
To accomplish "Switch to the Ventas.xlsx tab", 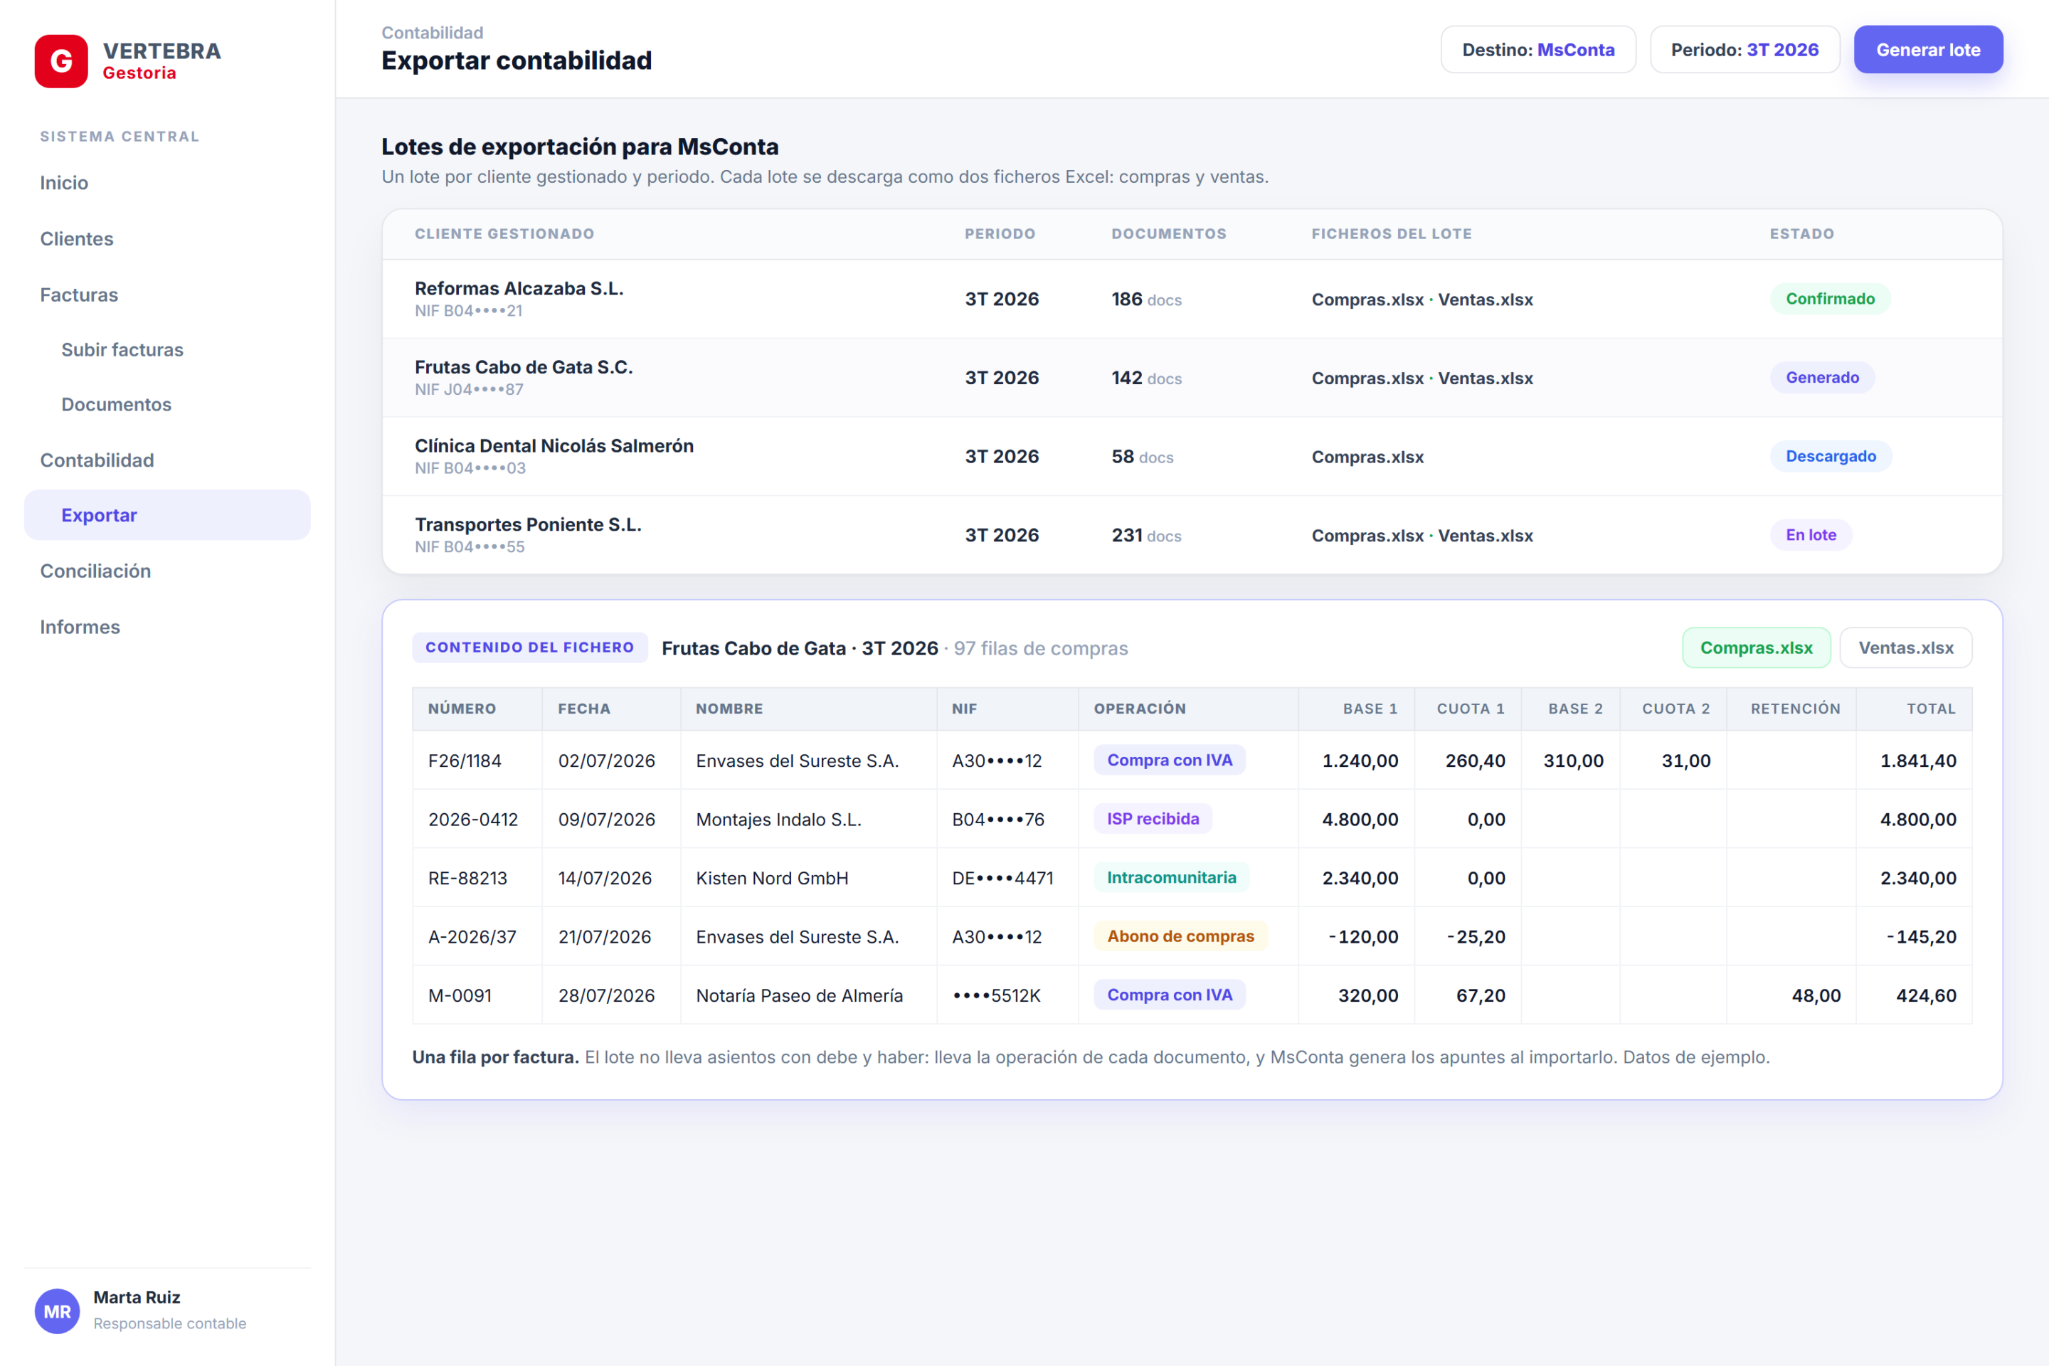I will click(x=1905, y=647).
